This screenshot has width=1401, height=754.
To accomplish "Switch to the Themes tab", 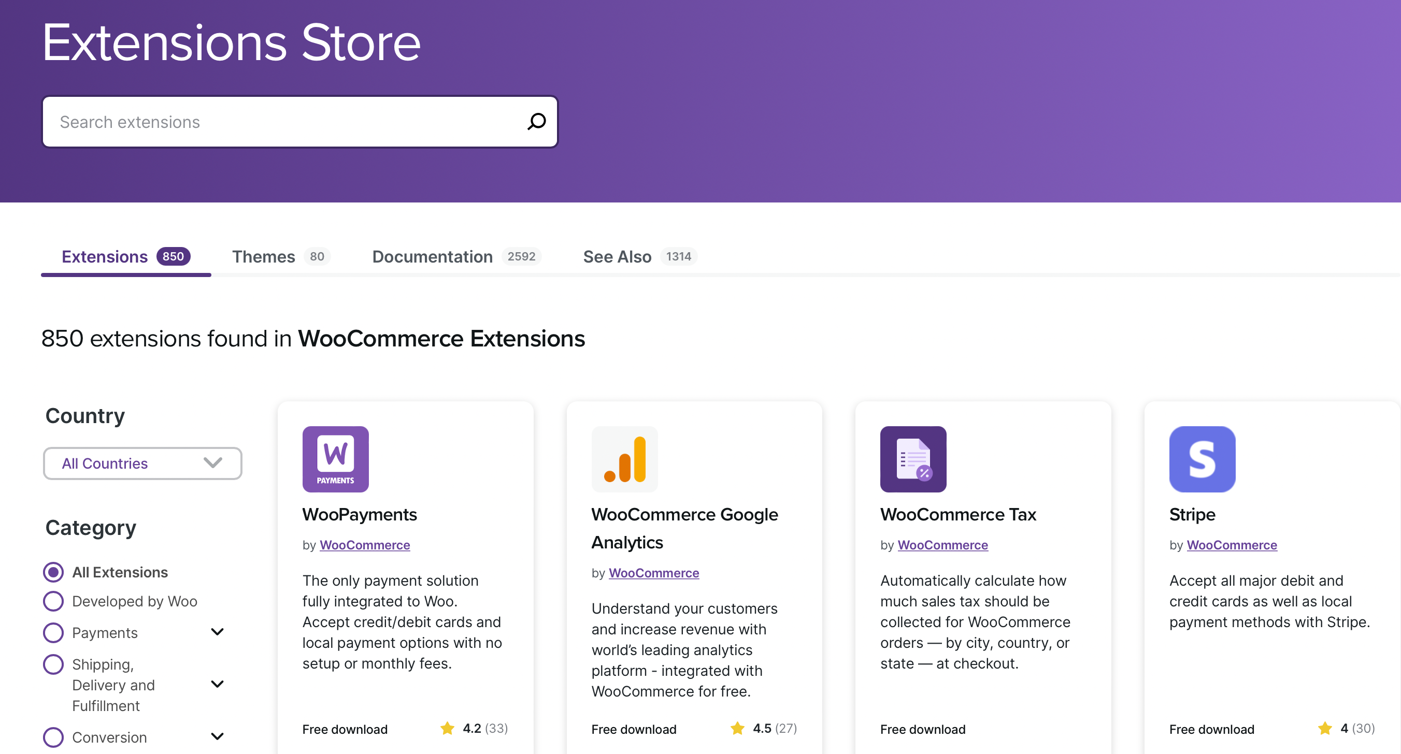I will pyautogui.click(x=263, y=256).
